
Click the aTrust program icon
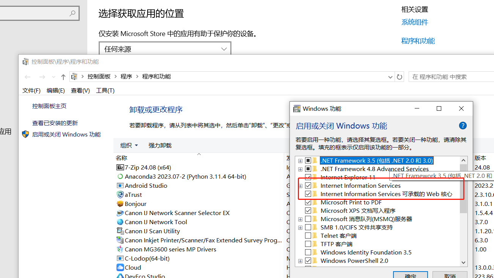coord(120,195)
